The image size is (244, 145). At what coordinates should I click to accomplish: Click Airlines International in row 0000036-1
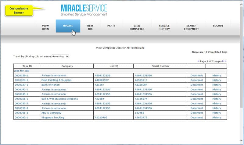point(54,75)
